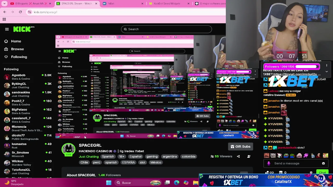Open the chat shop icon
This screenshot has width=333, height=187.
click(x=281, y=172)
